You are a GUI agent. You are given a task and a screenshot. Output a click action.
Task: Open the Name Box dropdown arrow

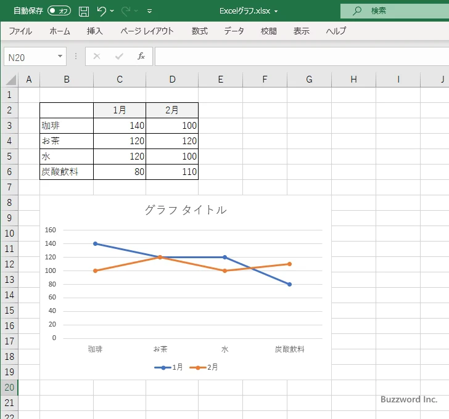point(60,57)
